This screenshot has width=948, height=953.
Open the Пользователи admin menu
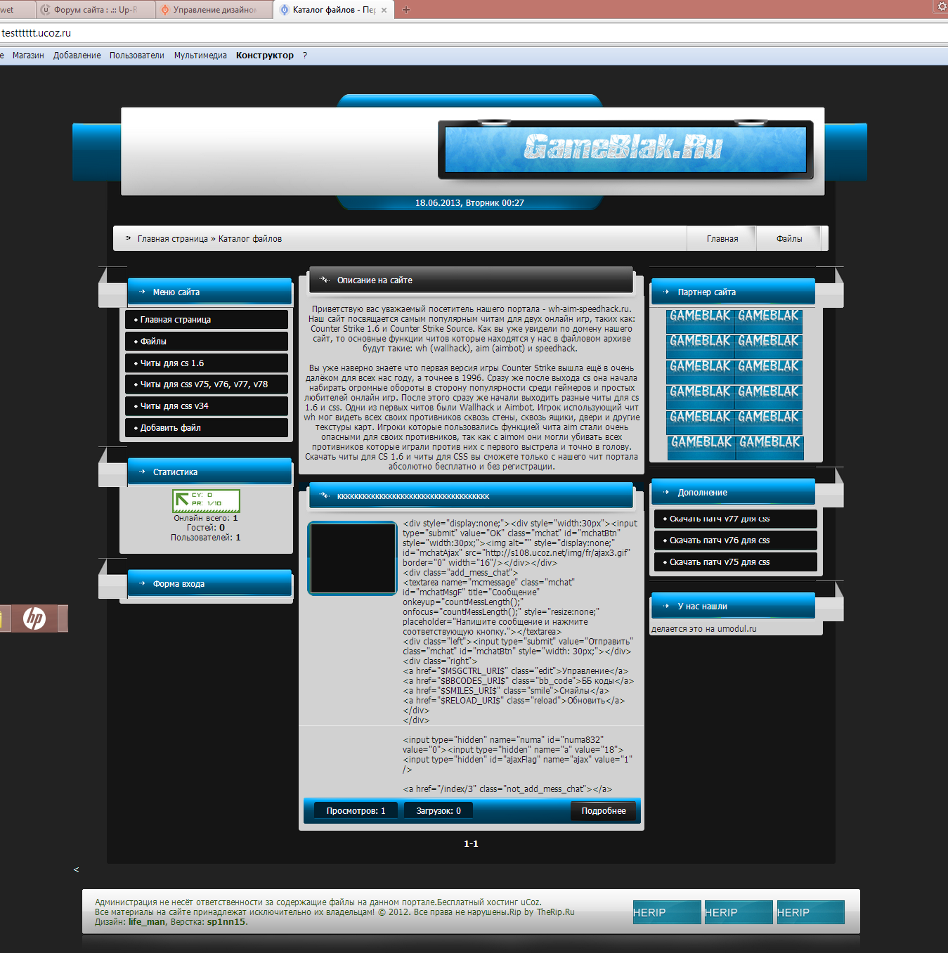tap(137, 56)
